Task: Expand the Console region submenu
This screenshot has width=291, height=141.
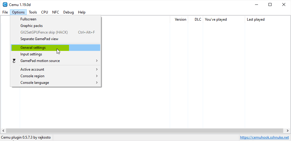Action: coord(32,76)
